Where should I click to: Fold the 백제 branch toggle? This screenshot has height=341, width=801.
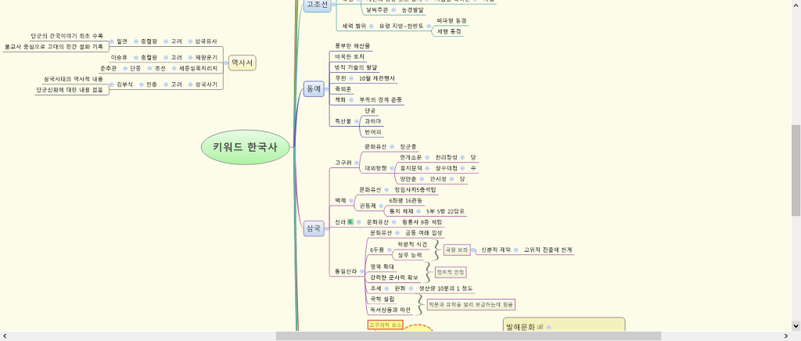(x=351, y=201)
